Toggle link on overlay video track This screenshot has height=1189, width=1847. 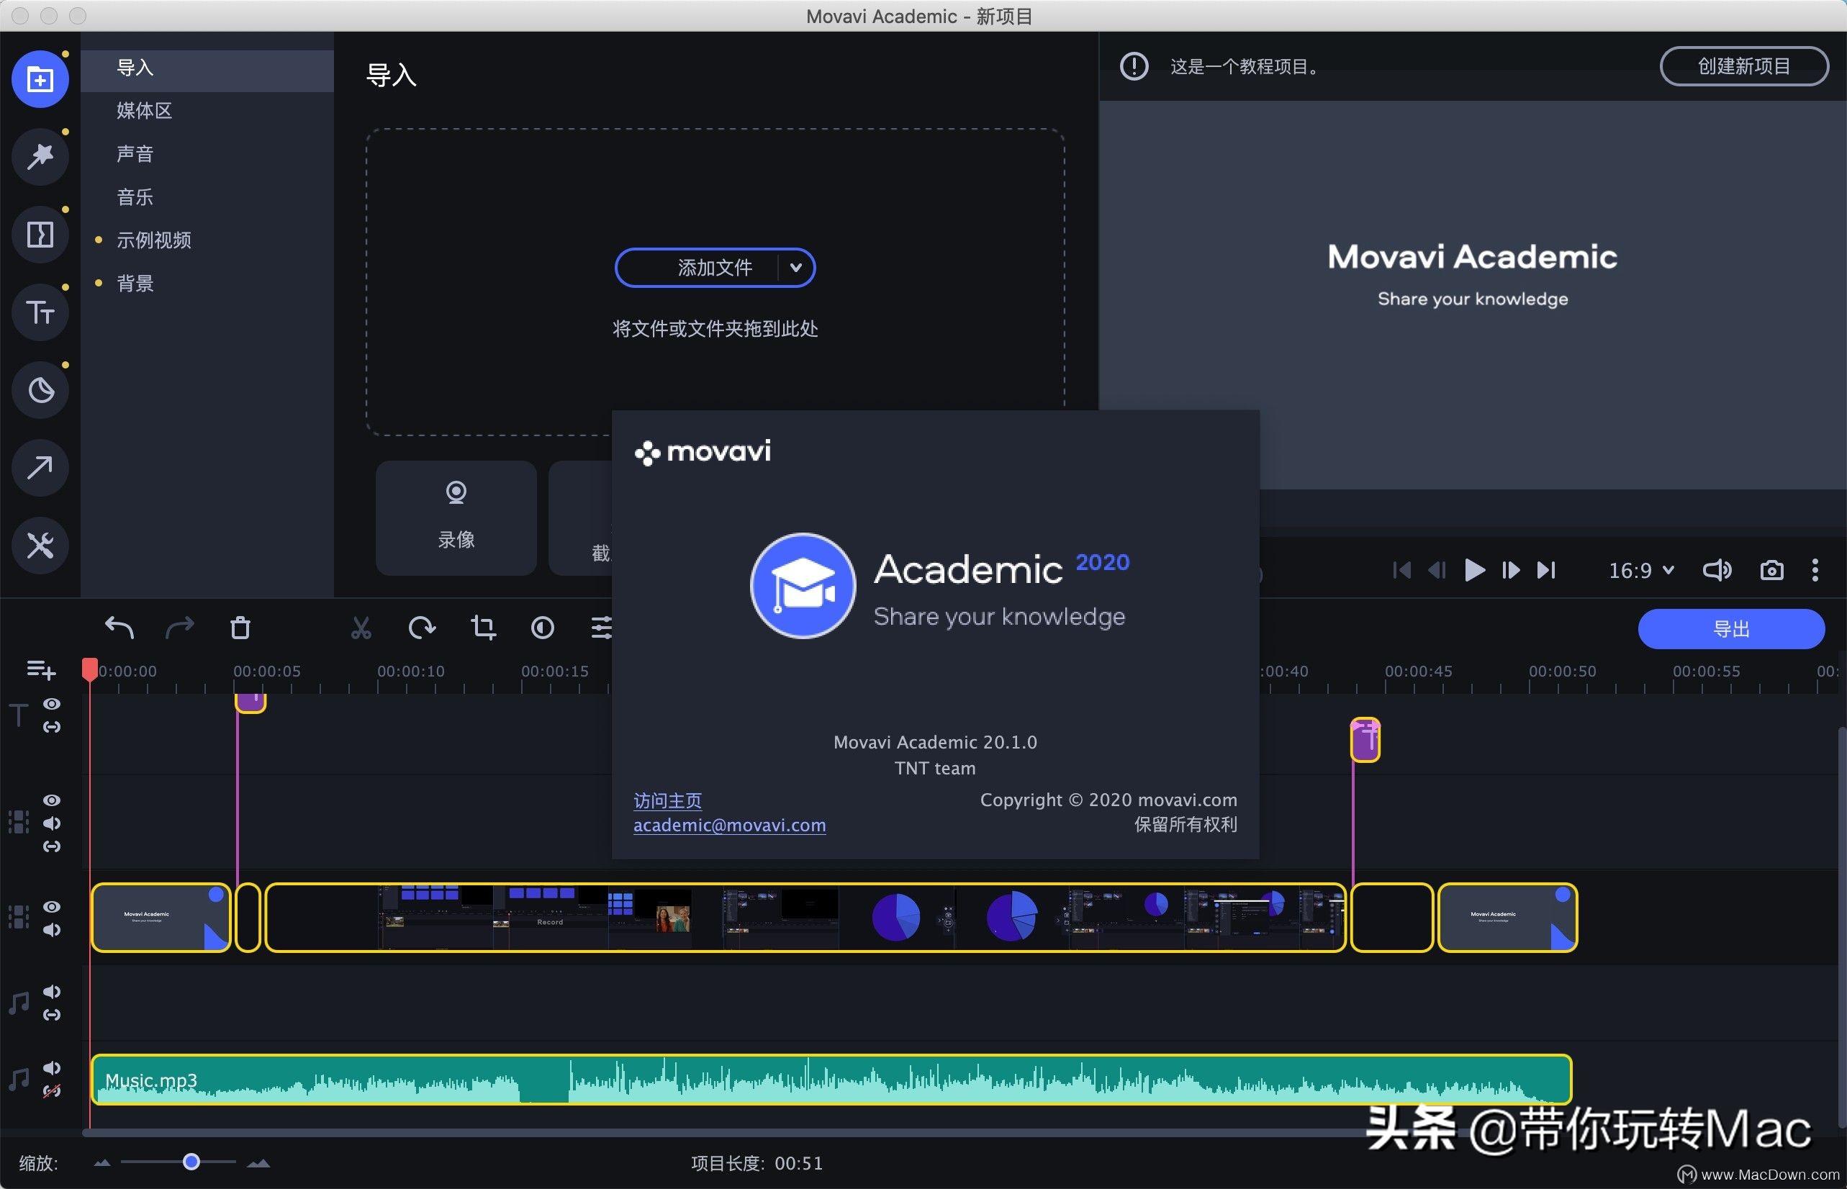52,846
